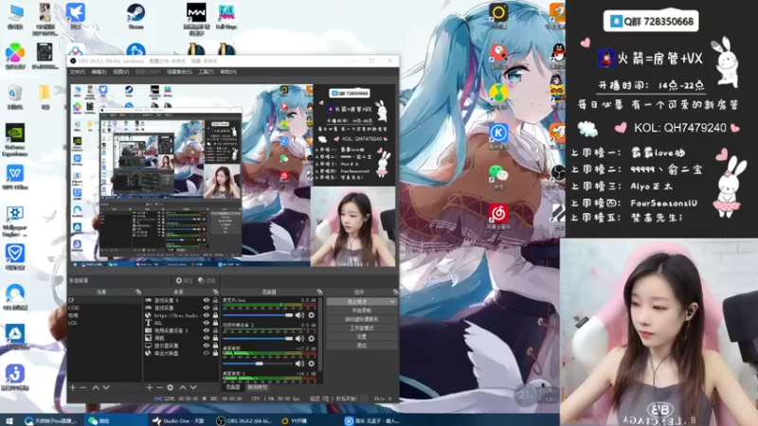Toggle visibility of LOL text source
758x426 pixels.
click(x=207, y=323)
